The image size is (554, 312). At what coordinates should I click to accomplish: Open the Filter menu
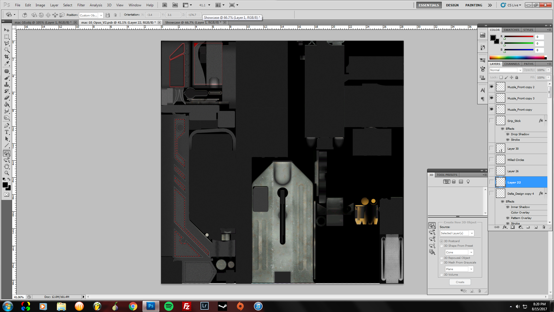[81, 5]
